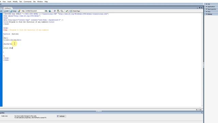Open the View Options icon menu
218x123 pixels.
(x=58, y=11)
